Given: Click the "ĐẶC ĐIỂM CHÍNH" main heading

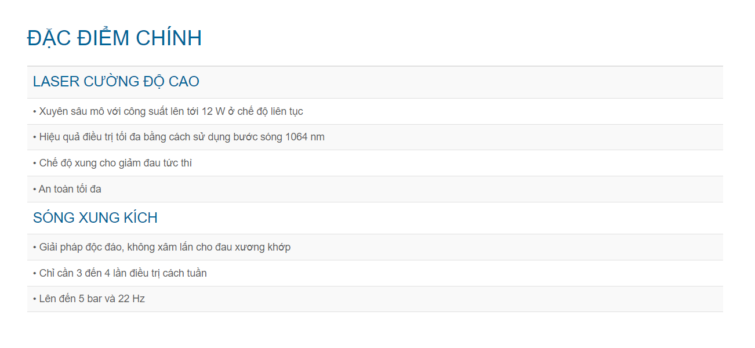Looking at the screenshot, I should click(114, 38).
